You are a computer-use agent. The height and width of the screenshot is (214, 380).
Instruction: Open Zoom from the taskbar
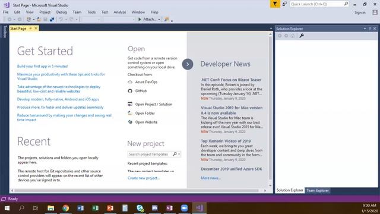(185, 208)
